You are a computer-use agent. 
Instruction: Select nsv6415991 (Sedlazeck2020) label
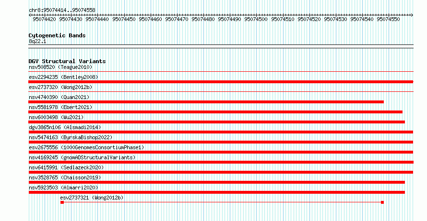point(66,167)
